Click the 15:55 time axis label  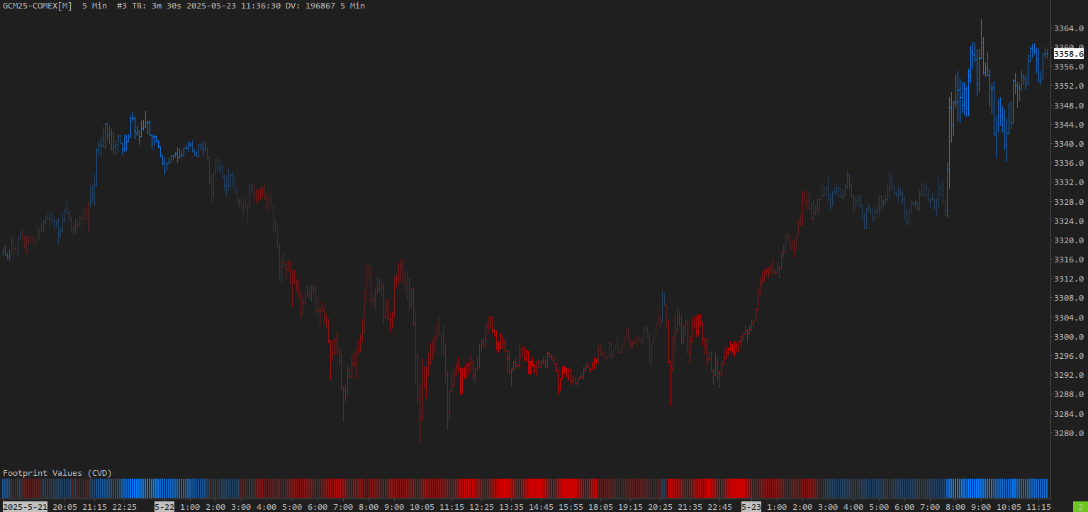571,507
